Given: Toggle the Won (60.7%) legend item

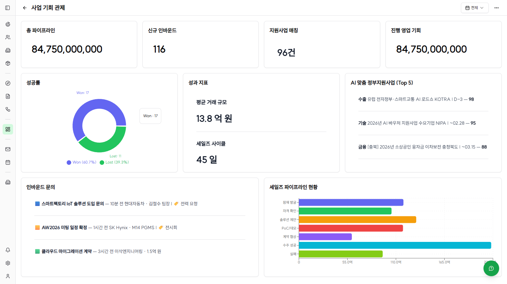Looking at the screenshot, I should [81, 162].
